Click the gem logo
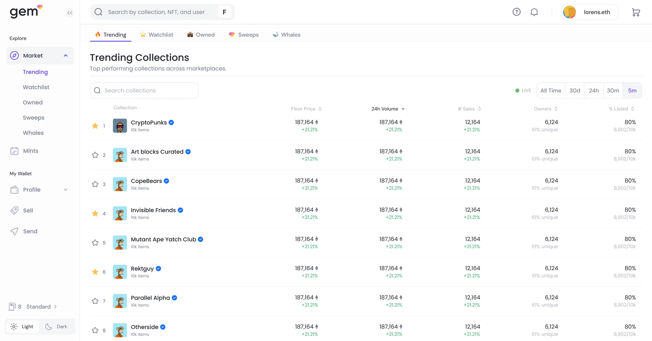This screenshot has width=652, height=341. click(26, 12)
